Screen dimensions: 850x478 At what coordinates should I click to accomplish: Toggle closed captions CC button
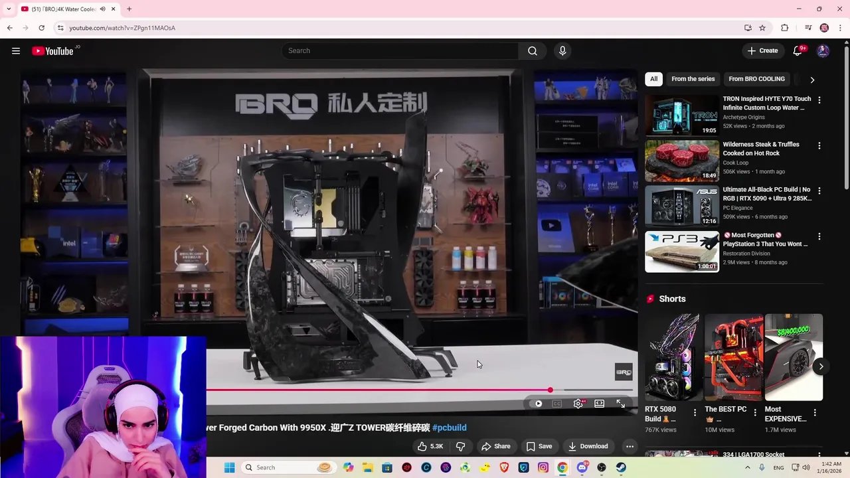[x=557, y=404]
